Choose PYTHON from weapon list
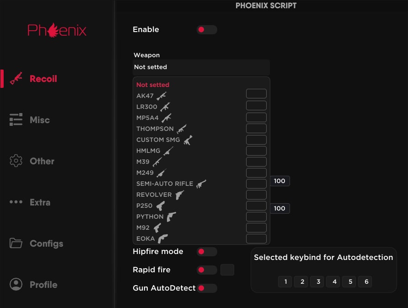The width and height of the screenshot is (408, 308). 150,216
